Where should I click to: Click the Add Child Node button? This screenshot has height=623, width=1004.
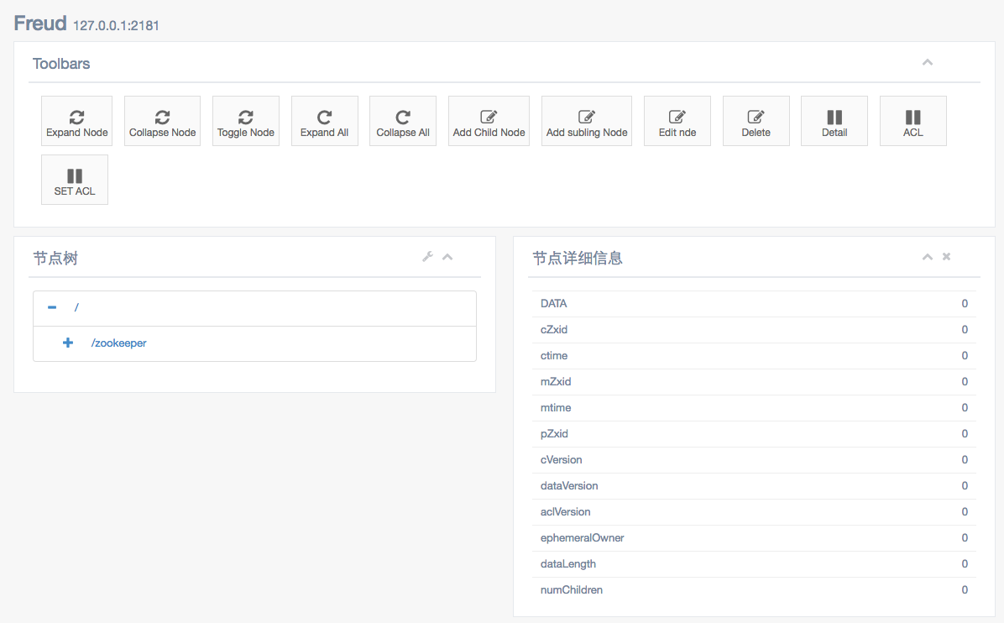(x=489, y=122)
